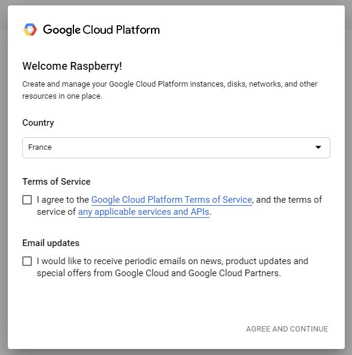Image resolution: width=352 pixels, height=355 pixels.
Task: Click "and the terms of" text after link
Action: pyautogui.click(x=289, y=200)
